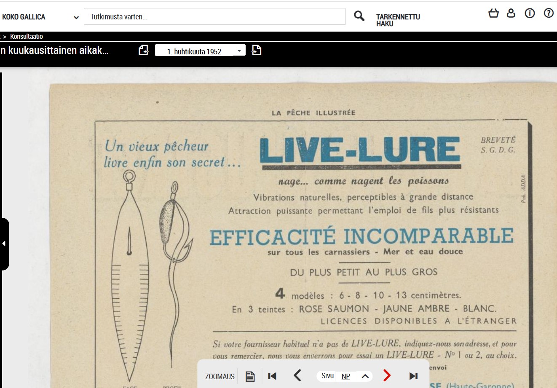The width and height of the screenshot is (557, 388).
Task: Focus the Tutkimusta varten search field
Action: tap(214, 17)
